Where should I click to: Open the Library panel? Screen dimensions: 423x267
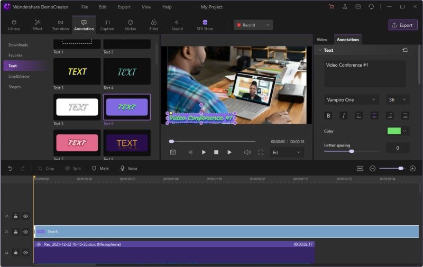tap(14, 25)
